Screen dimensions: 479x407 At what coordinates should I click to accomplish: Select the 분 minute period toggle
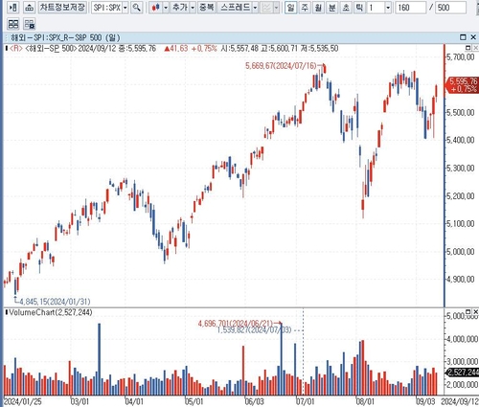coord(332,8)
